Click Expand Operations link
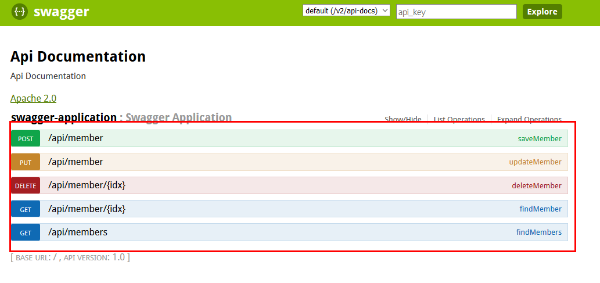 (529, 119)
